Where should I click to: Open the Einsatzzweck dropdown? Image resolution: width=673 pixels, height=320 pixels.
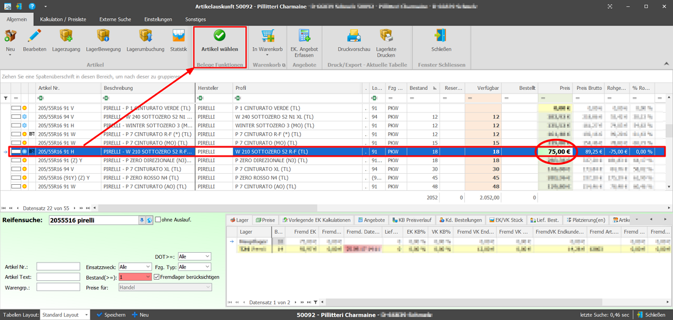(136, 267)
